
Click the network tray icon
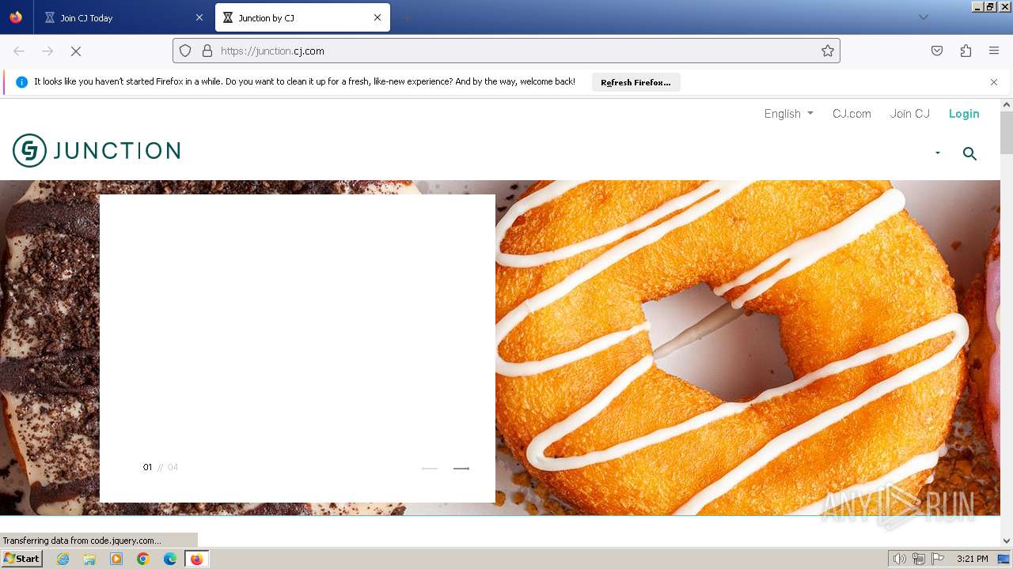(x=919, y=559)
